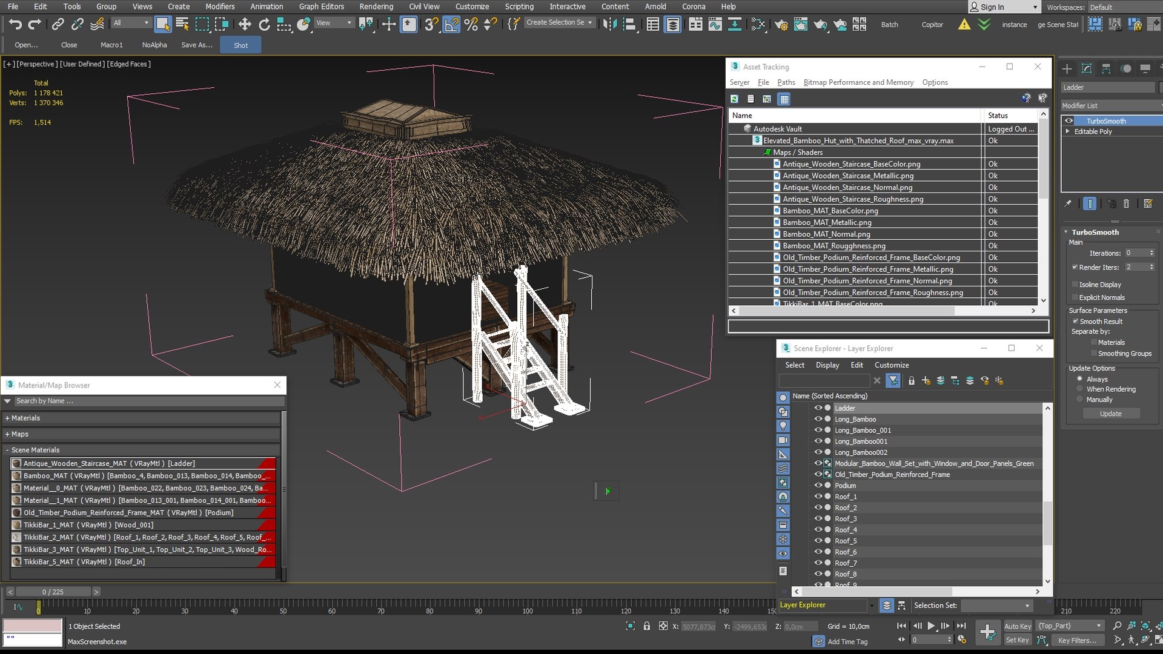Toggle the 3D Snaps icon
This screenshot has width=1163, height=654.
pyautogui.click(x=431, y=24)
